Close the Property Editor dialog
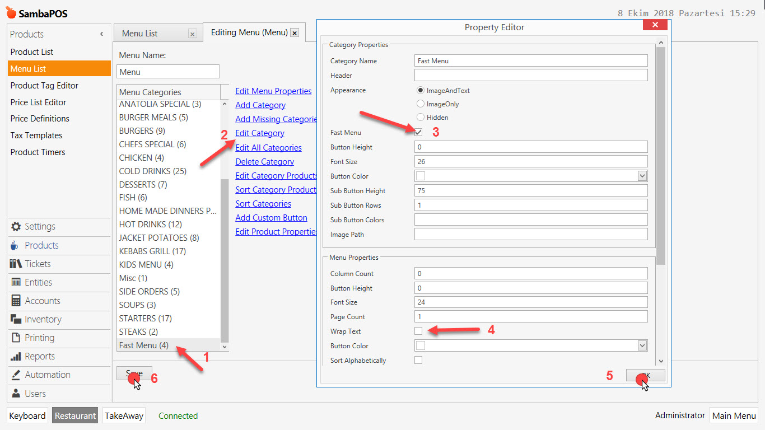The width and height of the screenshot is (765, 430). pos(655,25)
